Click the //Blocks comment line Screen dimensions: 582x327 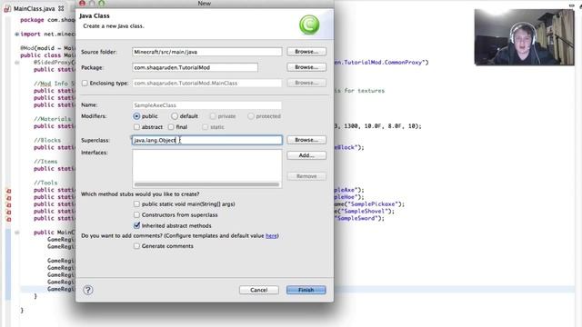[x=47, y=140]
